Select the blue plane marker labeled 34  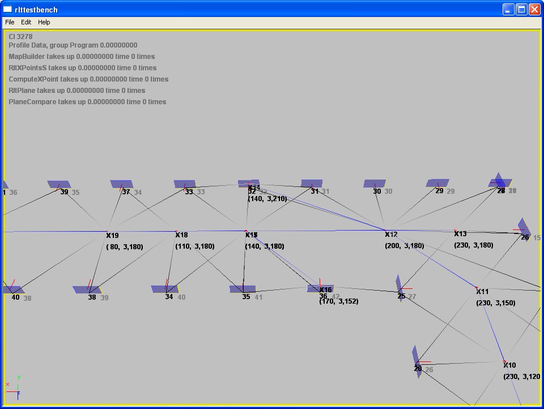(165, 289)
